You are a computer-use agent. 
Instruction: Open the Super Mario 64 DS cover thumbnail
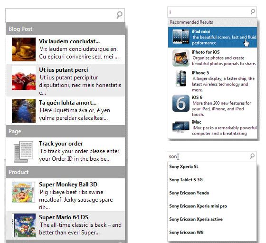point(24,225)
